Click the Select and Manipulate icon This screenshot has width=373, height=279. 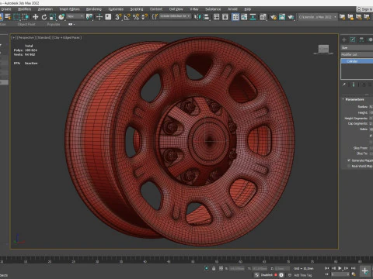(x=99, y=17)
